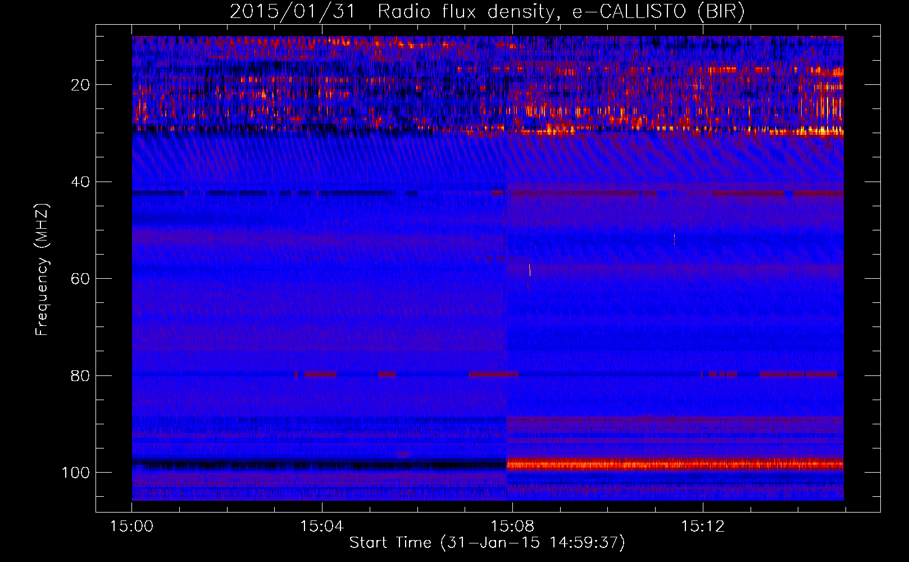Select the '15:08' time tick label
This screenshot has height=562, width=909.
[512, 527]
